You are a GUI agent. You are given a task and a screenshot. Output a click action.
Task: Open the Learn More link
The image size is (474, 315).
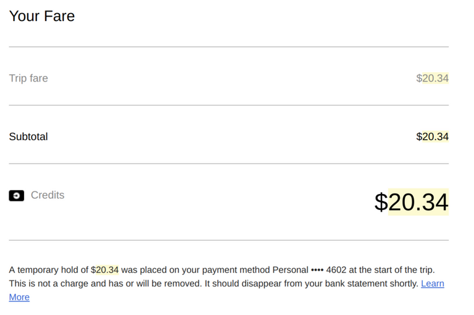click(432, 283)
